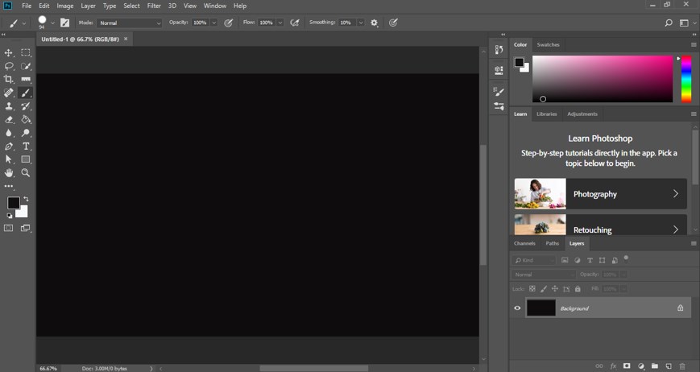This screenshot has width=700, height=372.
Task: Open the File menu
Action: click(x=27, y=6)
